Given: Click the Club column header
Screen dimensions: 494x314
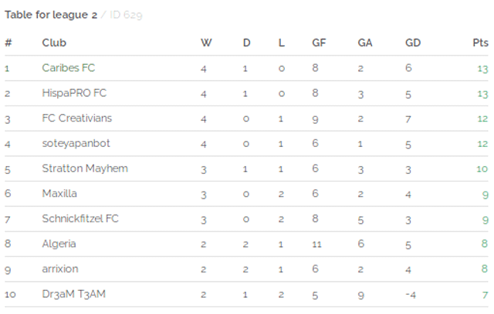Looking at the screenshot, I should coord(54,42).
